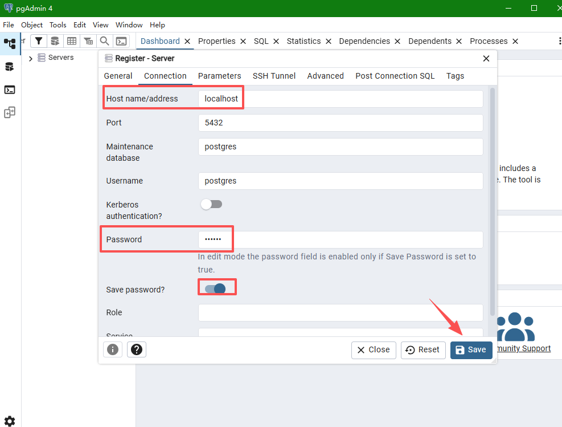Close the Dependencies tab
The height and width of the screenshot is (427, 562).
397,41
